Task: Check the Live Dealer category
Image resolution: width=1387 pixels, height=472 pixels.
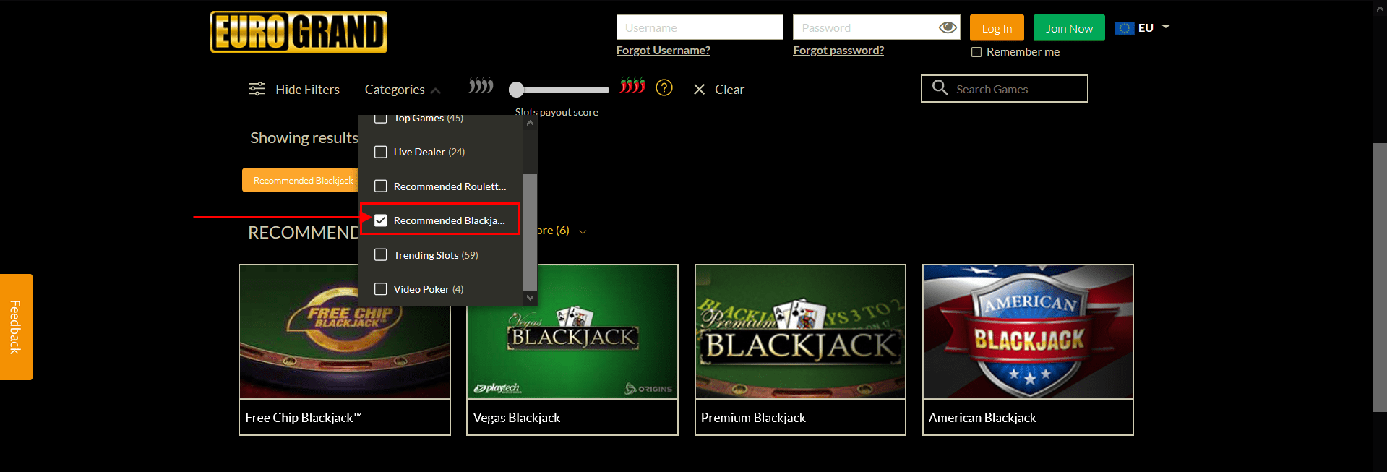Action: [381, 152]
